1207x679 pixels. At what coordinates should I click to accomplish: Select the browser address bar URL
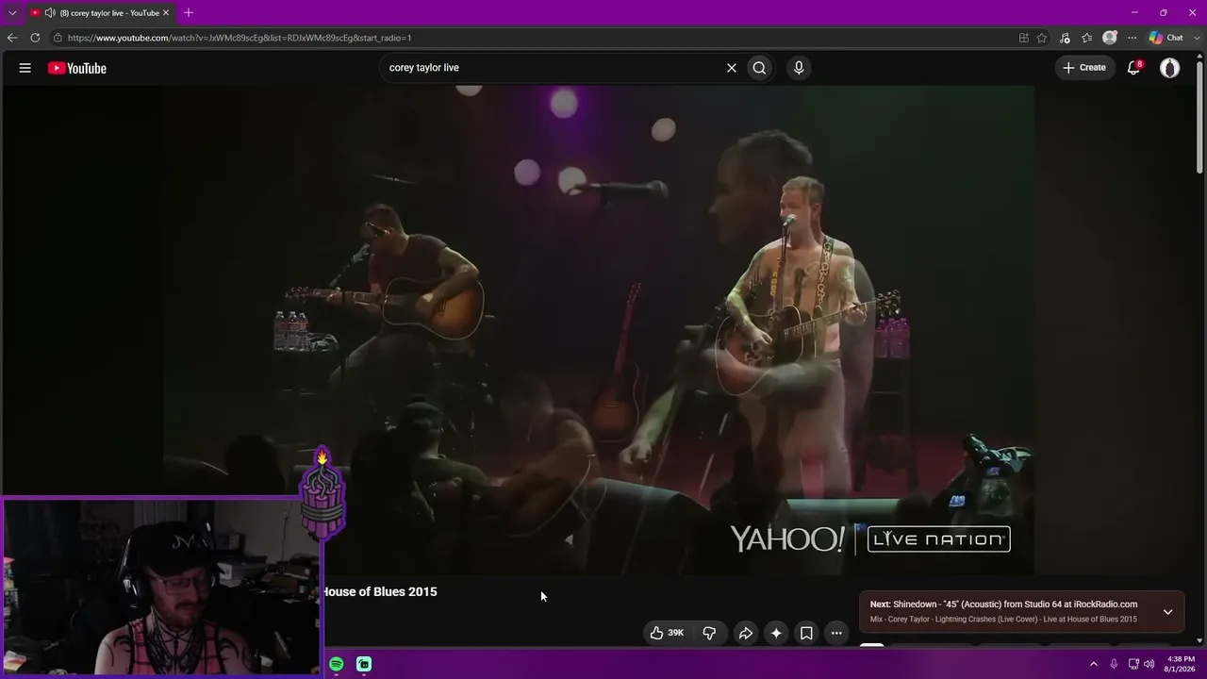(240, 38)
